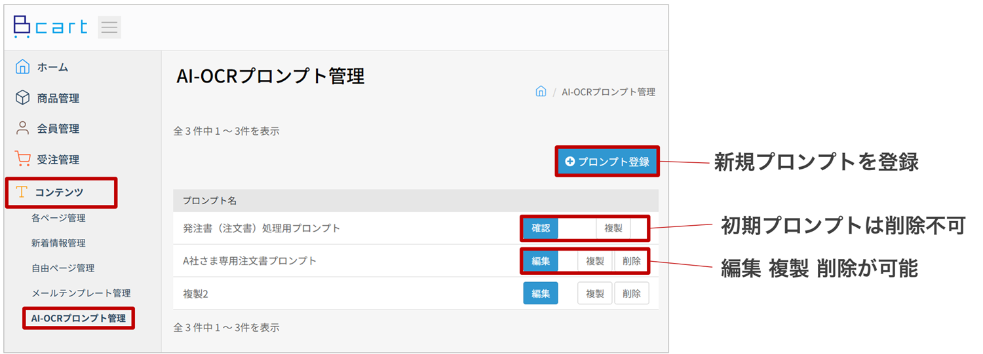The height and width of the screenshot is (354, 983).
Task: Open the 商品管理 menu
Action: pyautogui.click(x=58, y=98)
